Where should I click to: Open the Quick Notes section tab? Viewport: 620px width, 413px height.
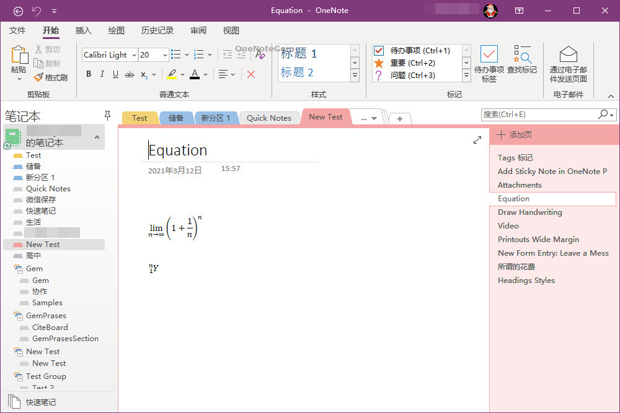(269, 118)
